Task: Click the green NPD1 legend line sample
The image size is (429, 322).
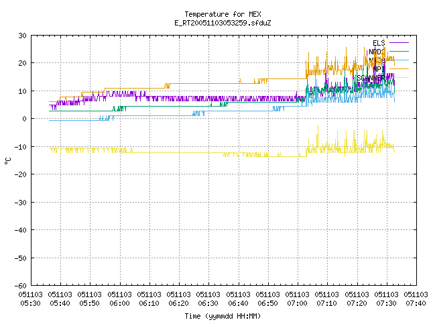Action: [x=399, y=51]
